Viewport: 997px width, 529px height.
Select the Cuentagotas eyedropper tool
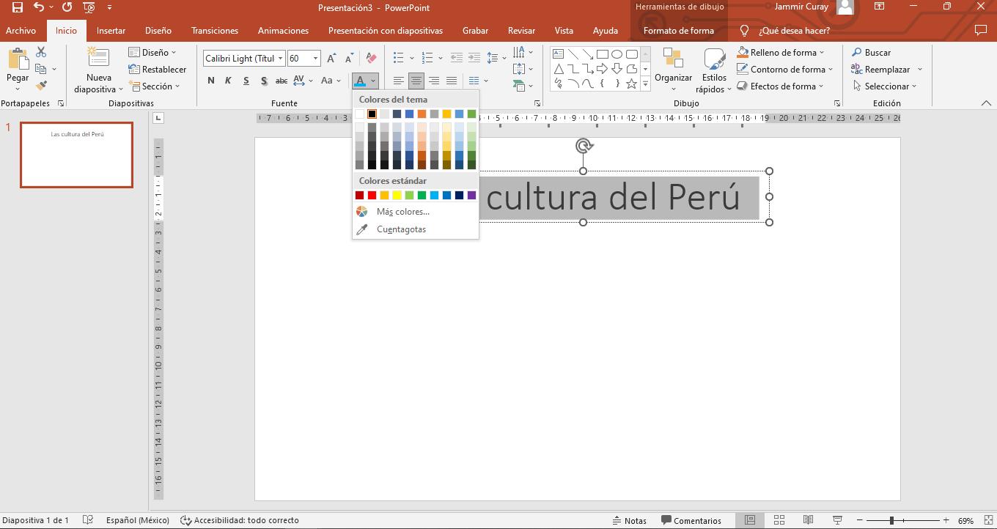tap(401, 229)
